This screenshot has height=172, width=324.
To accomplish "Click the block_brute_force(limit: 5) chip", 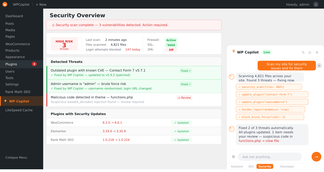I will [270, 117].
